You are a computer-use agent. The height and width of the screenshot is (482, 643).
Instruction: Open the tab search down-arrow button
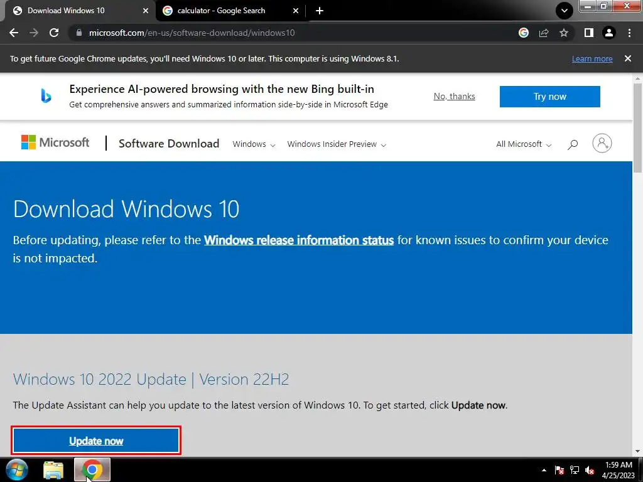coord(565,11)
